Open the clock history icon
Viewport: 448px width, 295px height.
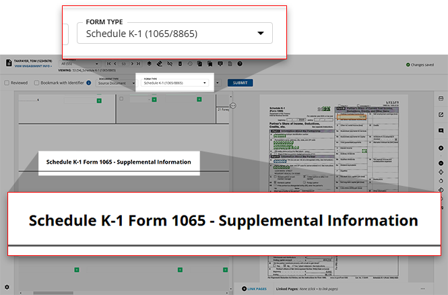point(190,64)
